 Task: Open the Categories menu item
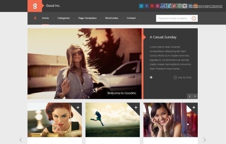[x=64, y=18]
